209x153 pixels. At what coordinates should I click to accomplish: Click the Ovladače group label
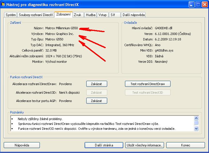coord(130,23)
